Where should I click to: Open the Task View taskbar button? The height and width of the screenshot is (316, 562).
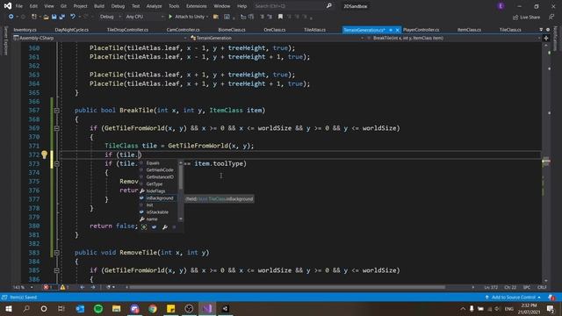(61, 308)
